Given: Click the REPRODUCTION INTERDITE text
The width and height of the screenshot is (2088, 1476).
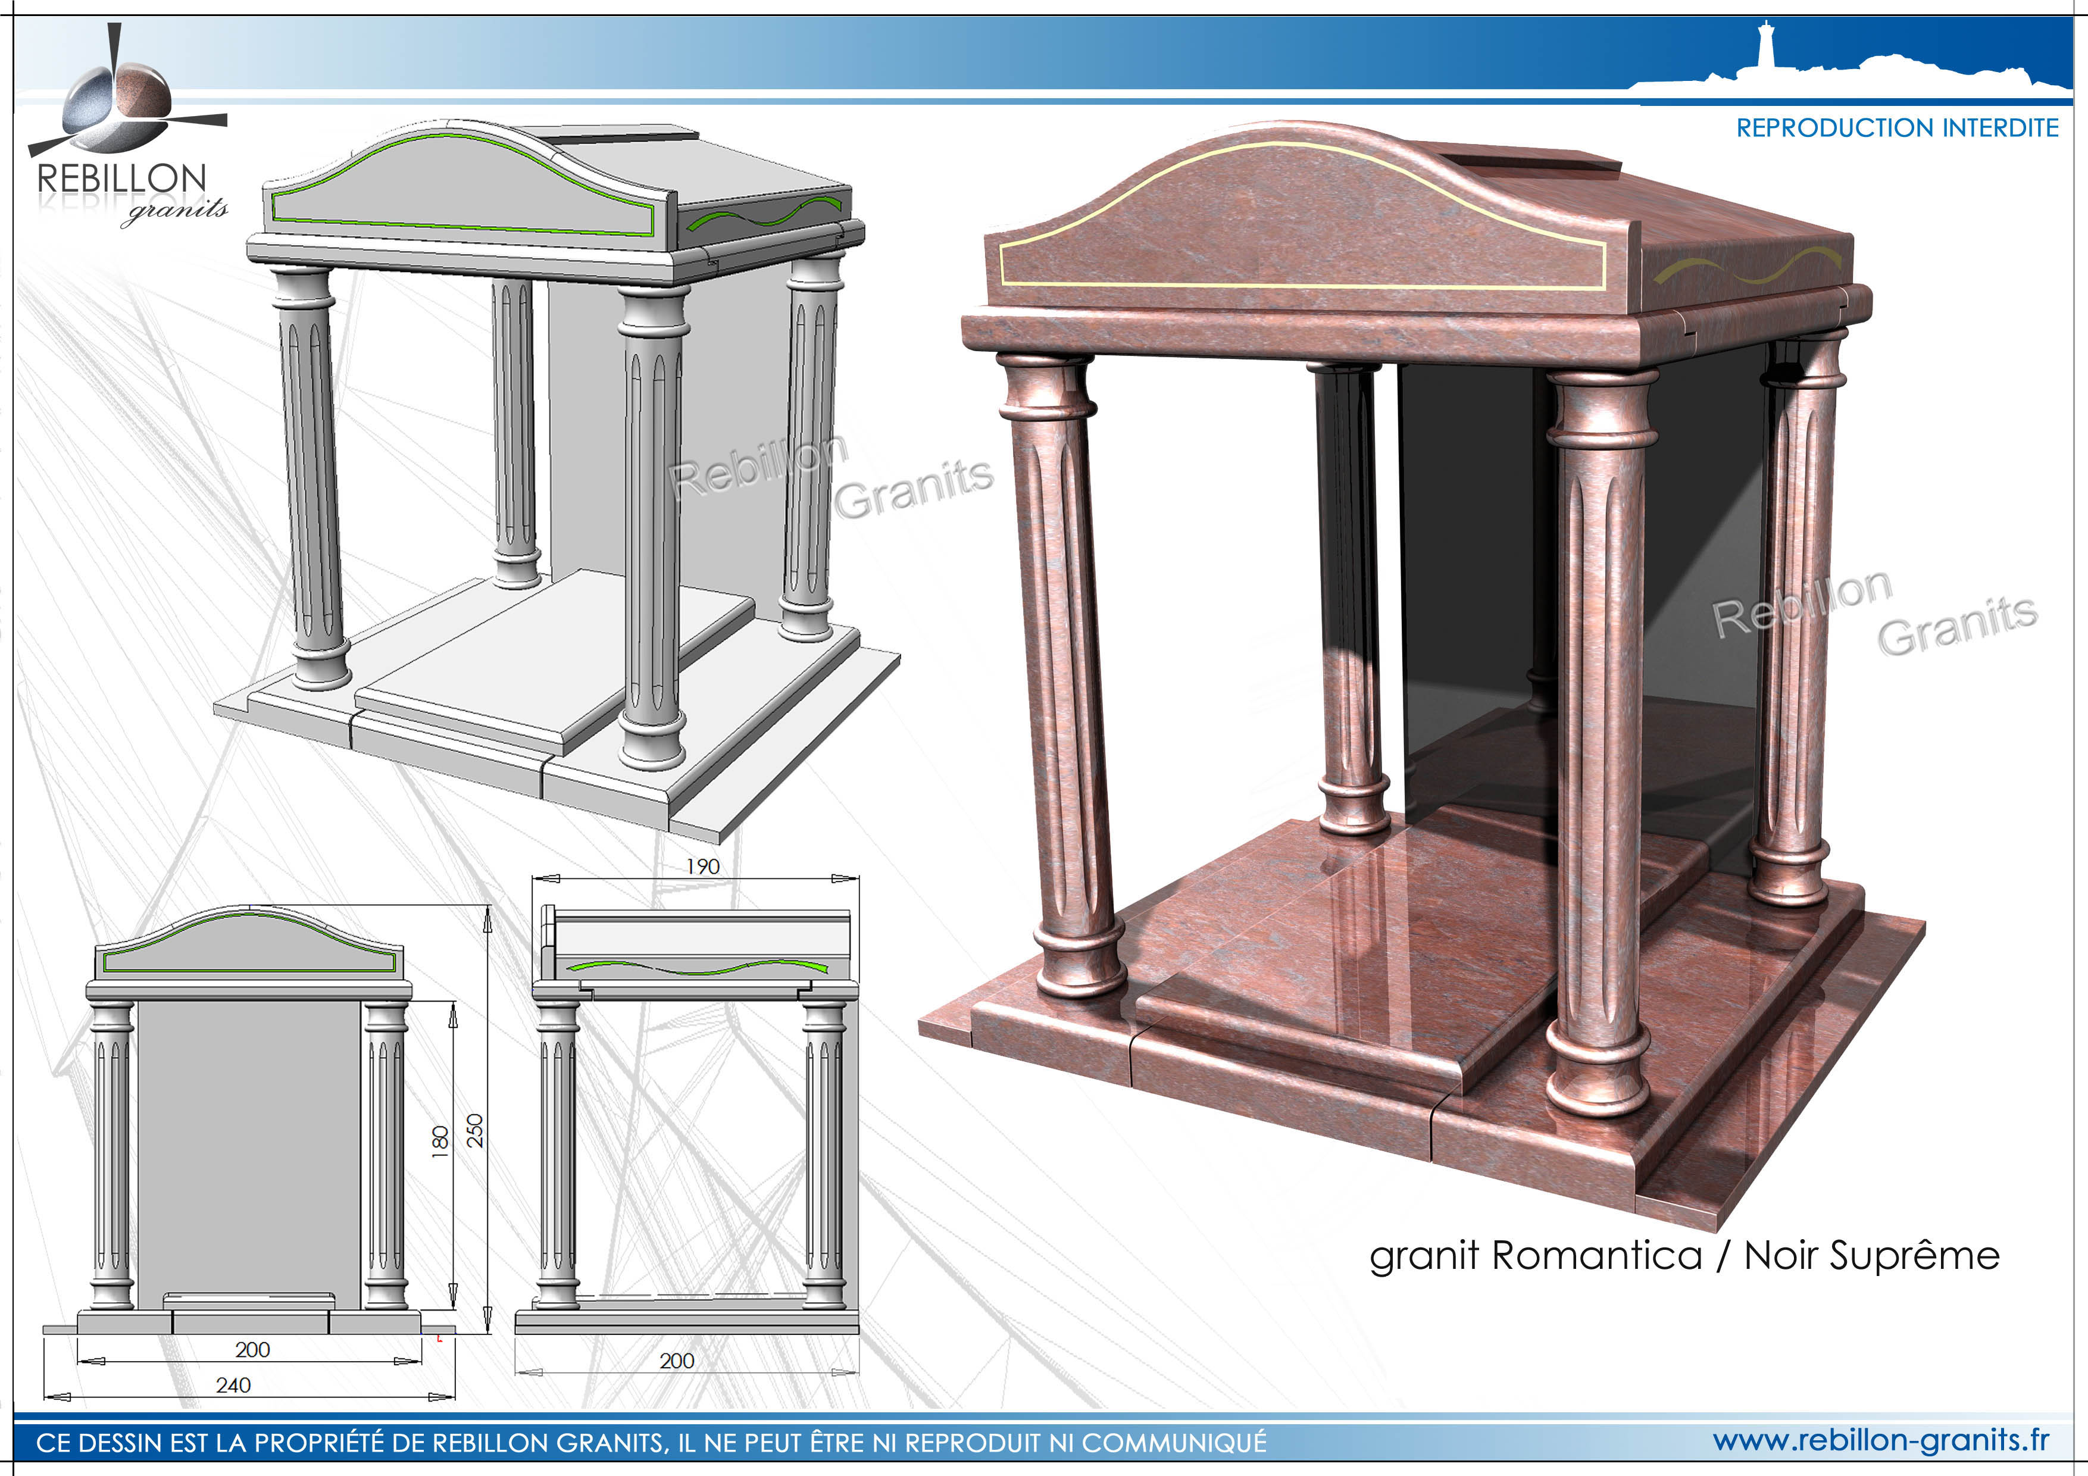Looking at the screenshot, I should click(x=1897, y=128).
